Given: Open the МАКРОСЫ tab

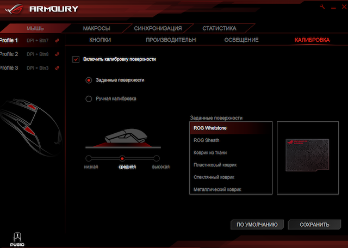Looking at the screenshot, I should pos(97,28).
